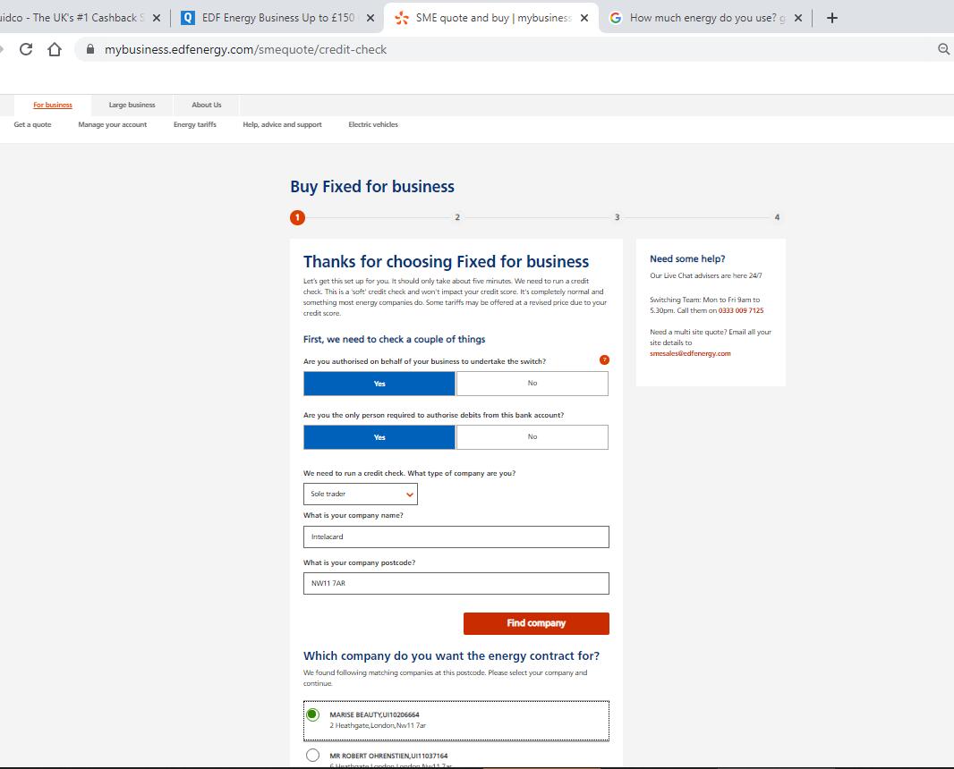Open the company type dropdown
Viewport: 954px width, 769px height.
tap(361, 494)
